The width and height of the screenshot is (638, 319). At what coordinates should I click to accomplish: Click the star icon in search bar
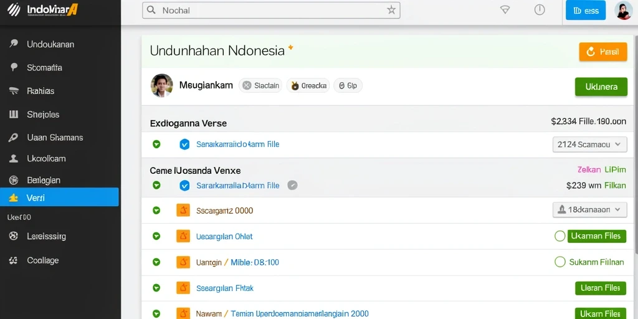[x=391, y=10]
